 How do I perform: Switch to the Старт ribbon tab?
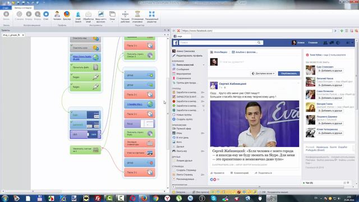[x=6, y=8]
